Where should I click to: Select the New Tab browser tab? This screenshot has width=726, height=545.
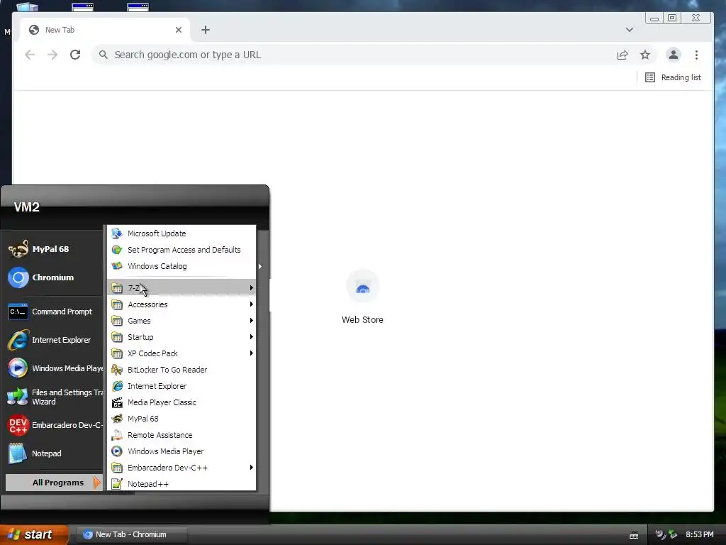pyautogui.click(x=106, y=30)
